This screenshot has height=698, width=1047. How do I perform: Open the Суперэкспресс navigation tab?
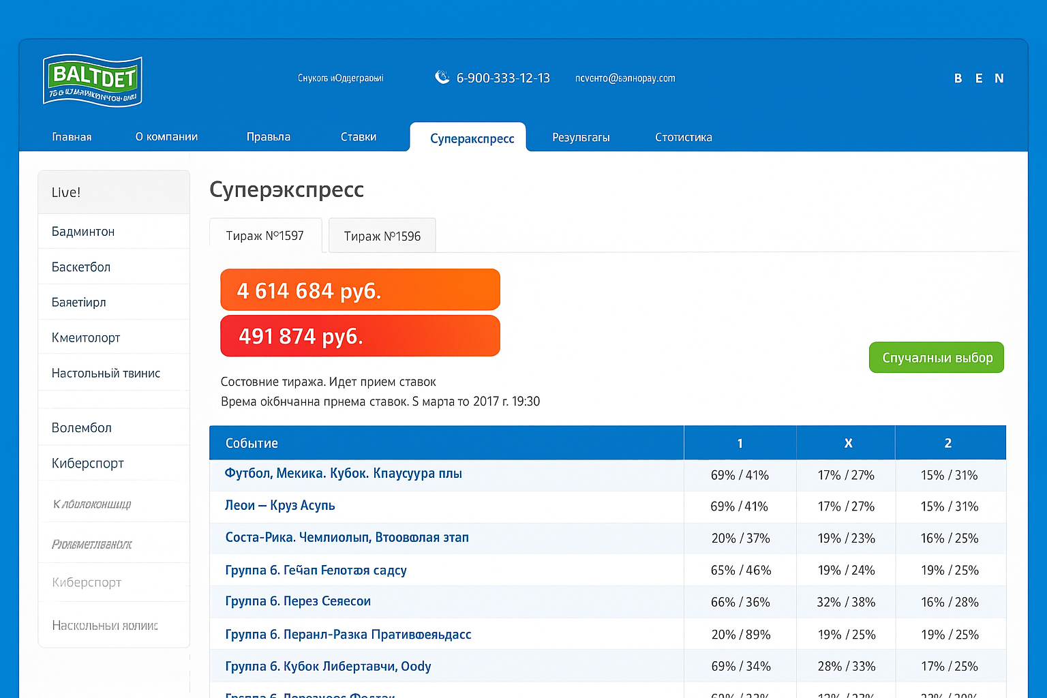[x=471, y=138]
